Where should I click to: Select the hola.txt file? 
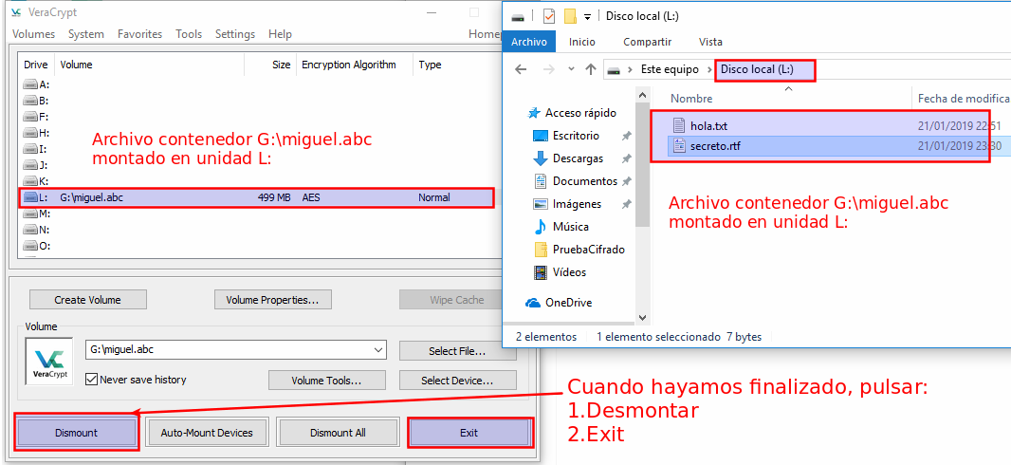pyautogui.click(x=708, y=125)
